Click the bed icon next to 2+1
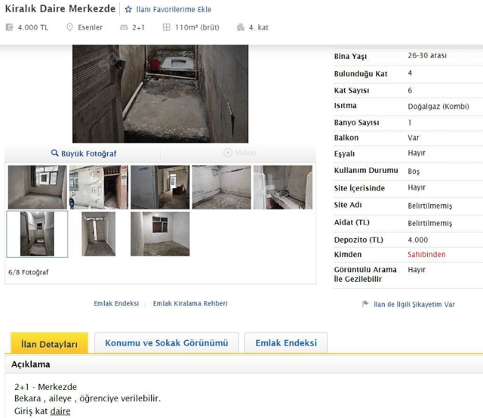Screen dimensions: 483x418 coord(124,27)
